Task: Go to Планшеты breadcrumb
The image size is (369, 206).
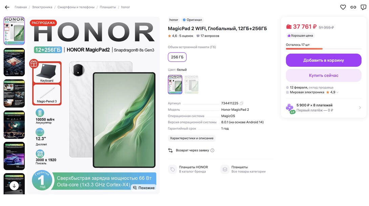Action: click(x=108, y=7)
